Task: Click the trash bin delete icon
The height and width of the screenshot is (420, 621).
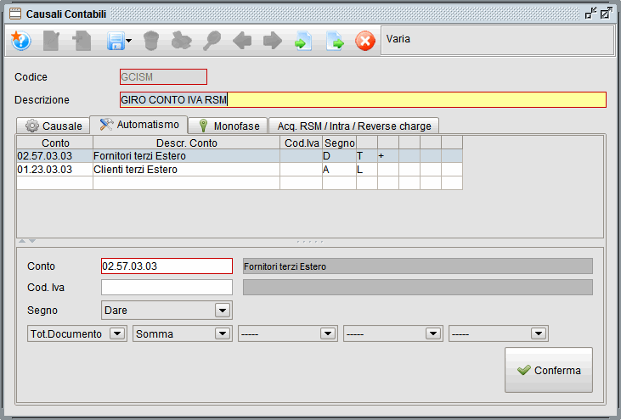Action: coord(151,41)
